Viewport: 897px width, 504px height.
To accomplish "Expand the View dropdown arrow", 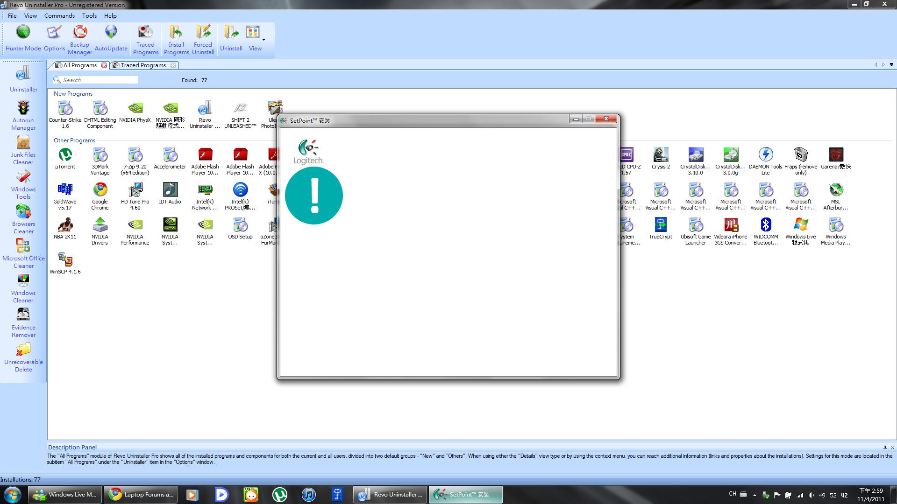I will point(264,40).
